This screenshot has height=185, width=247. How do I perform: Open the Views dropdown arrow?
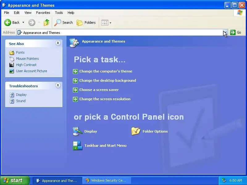111,23
